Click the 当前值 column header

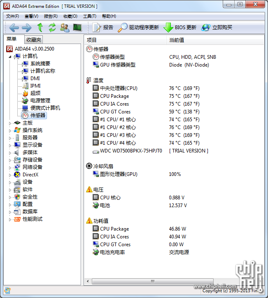[215, 40]
